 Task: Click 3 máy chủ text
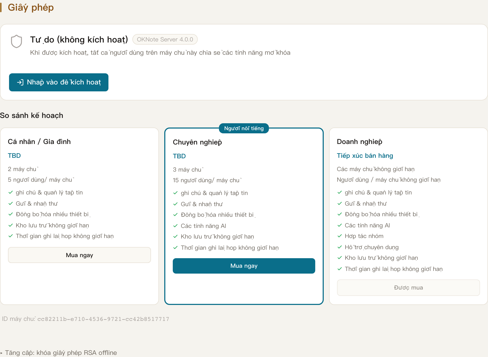coord(188,170)
